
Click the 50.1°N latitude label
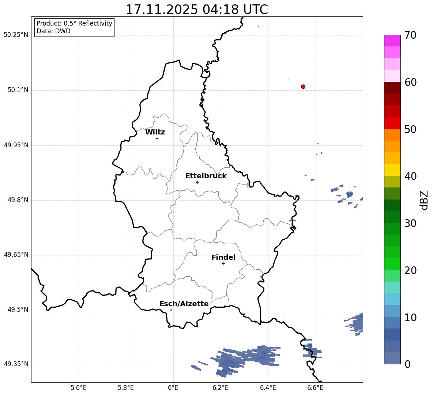pyautogui.click(x=18, y=90)
